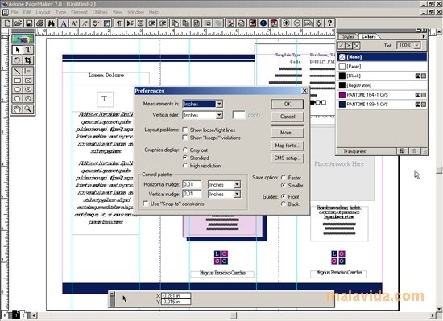The image size is (443, 321).
Task: Open Horizontal nudge units dropdown
Action: [x=237, y=184]
